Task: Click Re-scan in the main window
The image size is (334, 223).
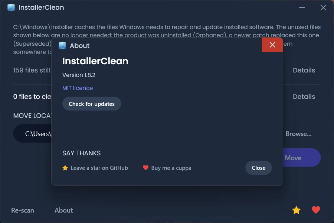Action: (x=23, y=210)
